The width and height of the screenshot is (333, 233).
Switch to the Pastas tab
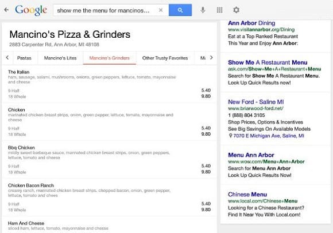[x=24, y=58]
